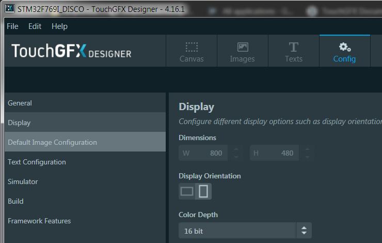Choose landscape display orientation
382x243 pixels.
(187, 191)
